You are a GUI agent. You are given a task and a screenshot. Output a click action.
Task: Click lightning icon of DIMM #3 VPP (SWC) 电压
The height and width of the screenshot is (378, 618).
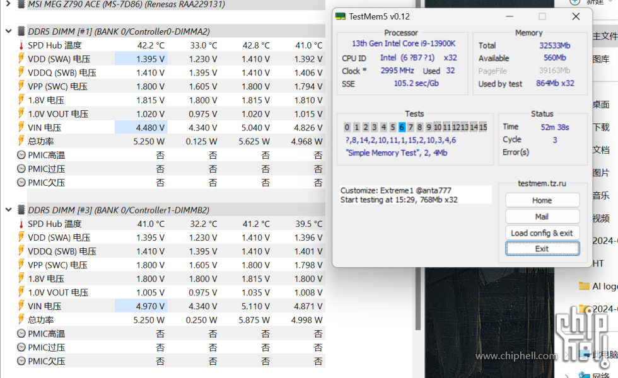coord(21,265)
